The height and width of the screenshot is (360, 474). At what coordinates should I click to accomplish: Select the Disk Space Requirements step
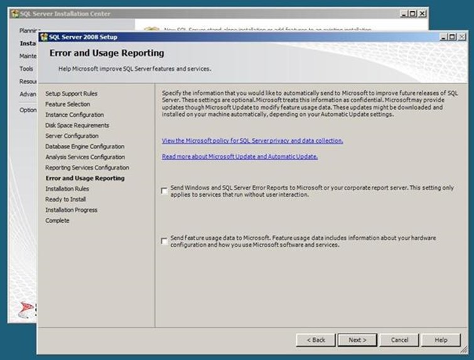pyautogui.click(x=77, y=125)
